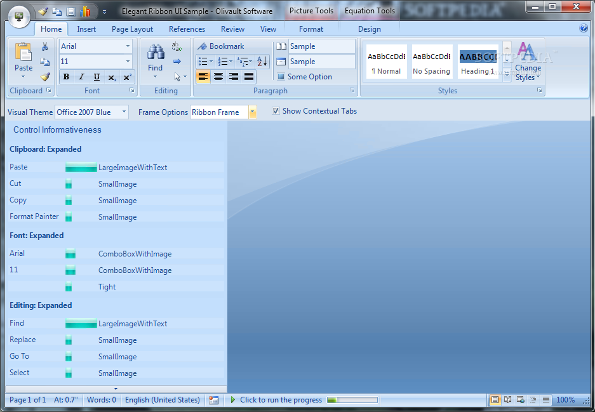Viewport: 595px width, 412px height.
Task: Open the Clipboard group dialog launcher
Action: pos(48,90)
